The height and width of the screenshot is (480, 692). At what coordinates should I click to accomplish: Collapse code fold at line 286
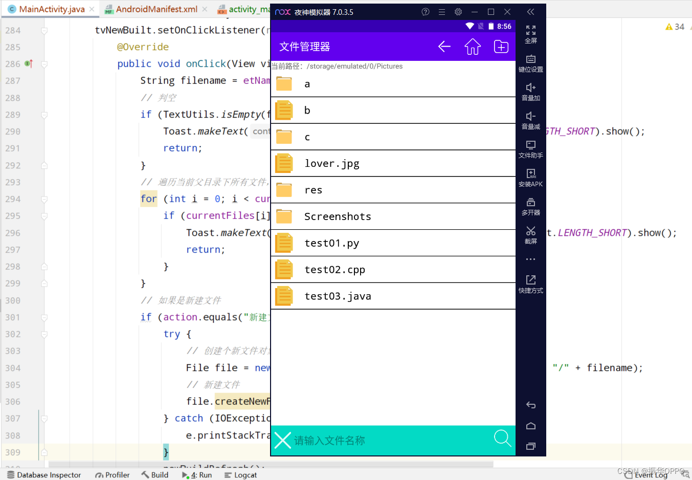click(x=44, y=64)
